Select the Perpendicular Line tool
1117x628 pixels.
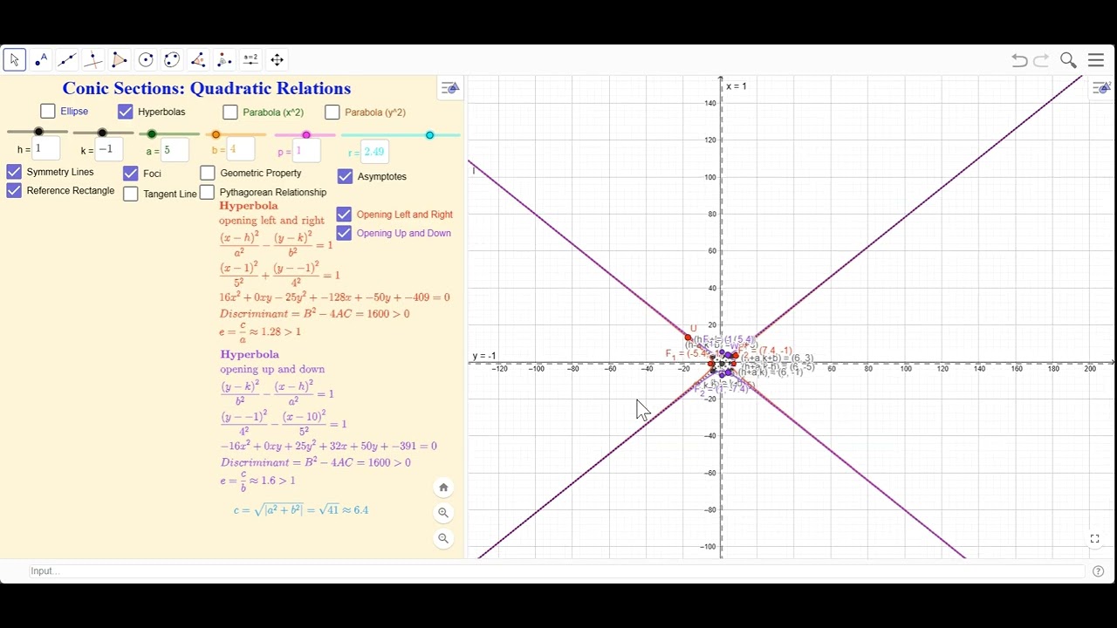pyautogui.click(x=93, y=59)
